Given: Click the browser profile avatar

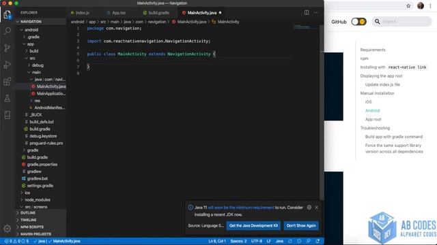Looking at the screenshot, I should tap(421, 6).
